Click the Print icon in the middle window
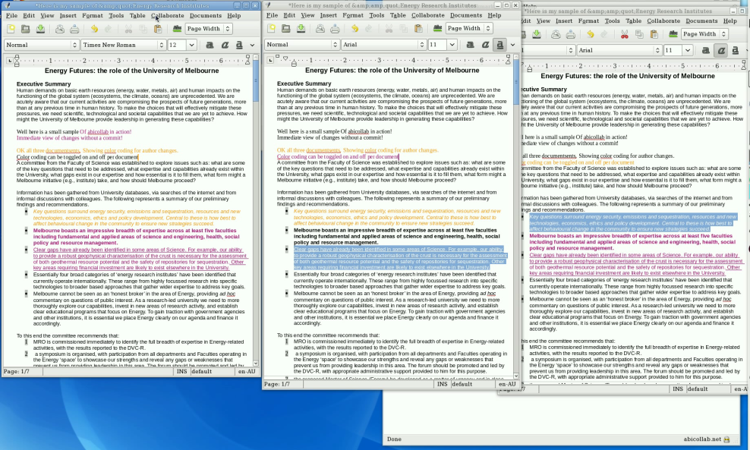 [x=335, y=28]
